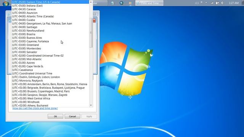This screenshot has width=244, height=137.
Task: Click the globe browser icon in taskbar
Action: pos(121,3)
